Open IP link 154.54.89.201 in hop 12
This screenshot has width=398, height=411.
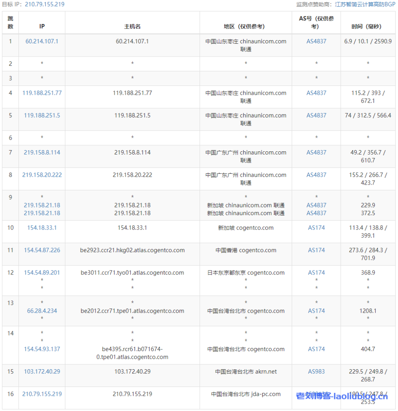coord(42,273)
